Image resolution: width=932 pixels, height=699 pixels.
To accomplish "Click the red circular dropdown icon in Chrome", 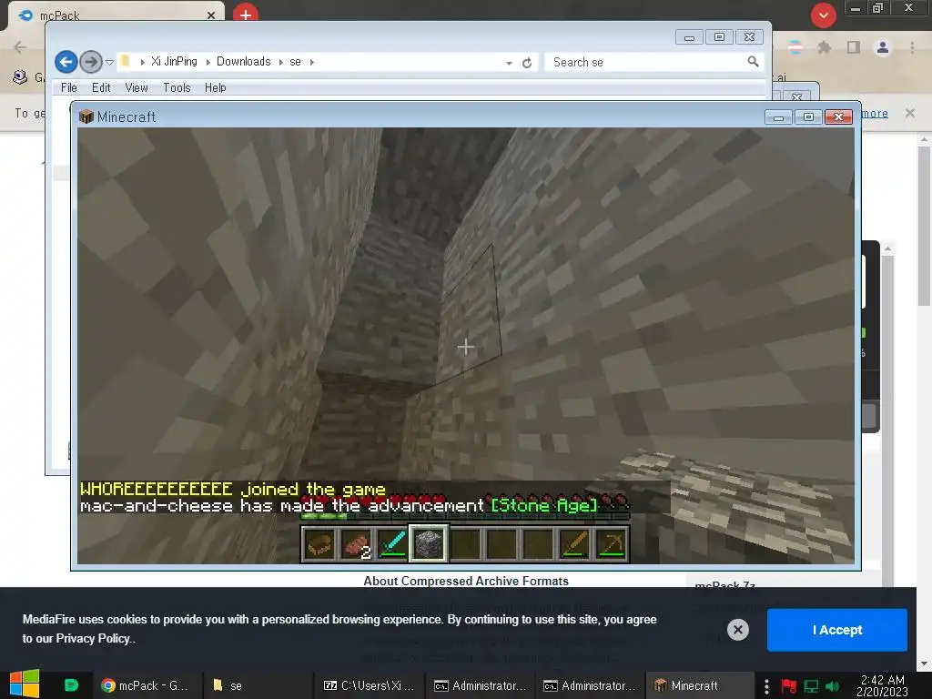I will [x=823, y=15].
